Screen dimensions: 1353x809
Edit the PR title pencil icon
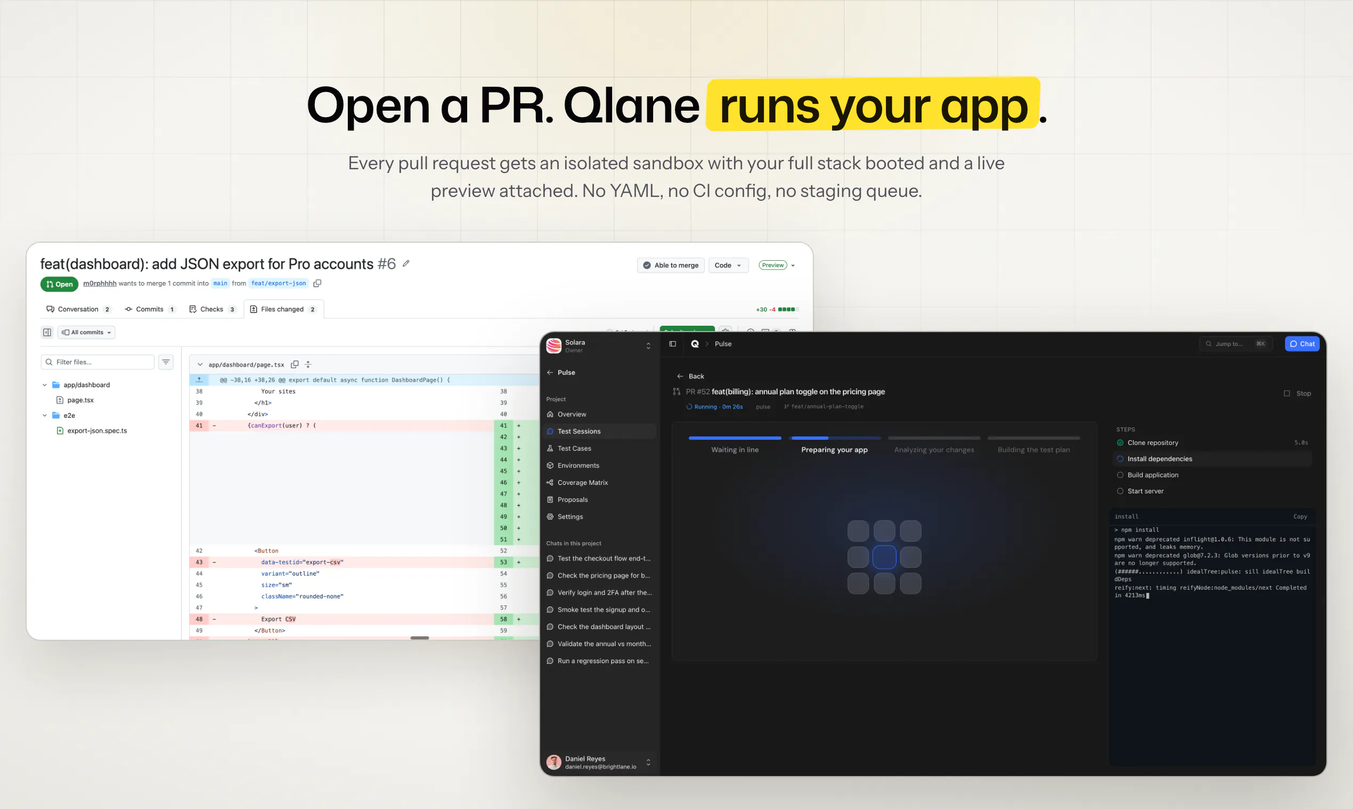click(x=406, y=264)
